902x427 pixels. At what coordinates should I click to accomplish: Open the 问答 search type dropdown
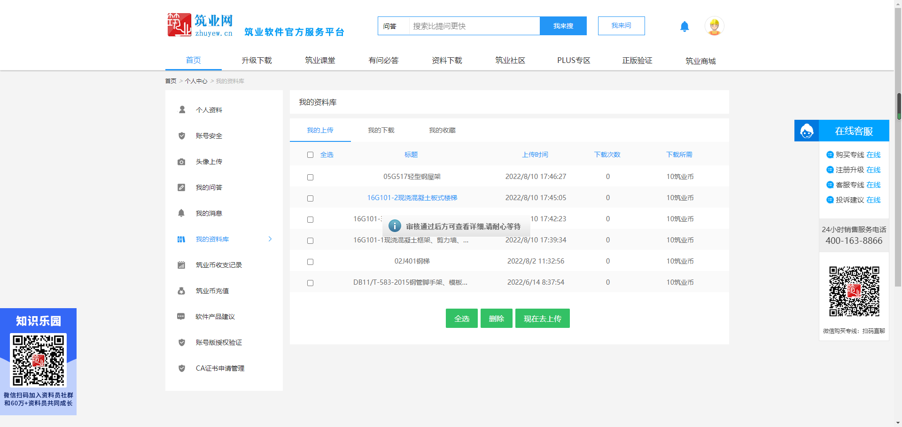click(393, 26)
